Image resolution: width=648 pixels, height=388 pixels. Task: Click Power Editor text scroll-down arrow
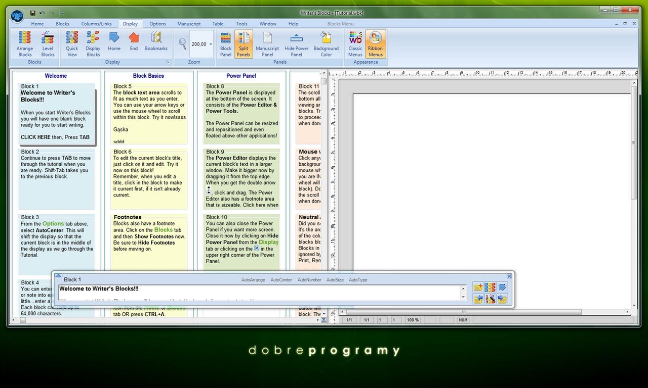(x=463, y=298)
